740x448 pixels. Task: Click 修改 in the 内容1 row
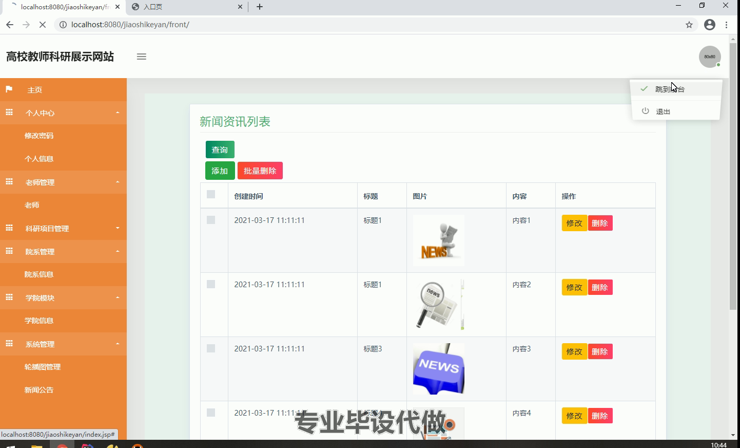(575, 223)
